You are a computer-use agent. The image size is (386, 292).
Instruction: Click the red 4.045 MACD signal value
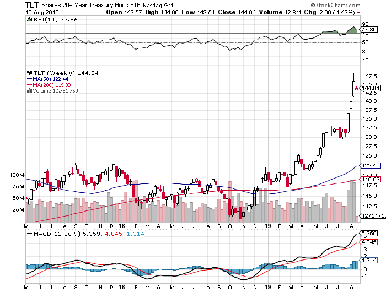click(x=113, y=234)
